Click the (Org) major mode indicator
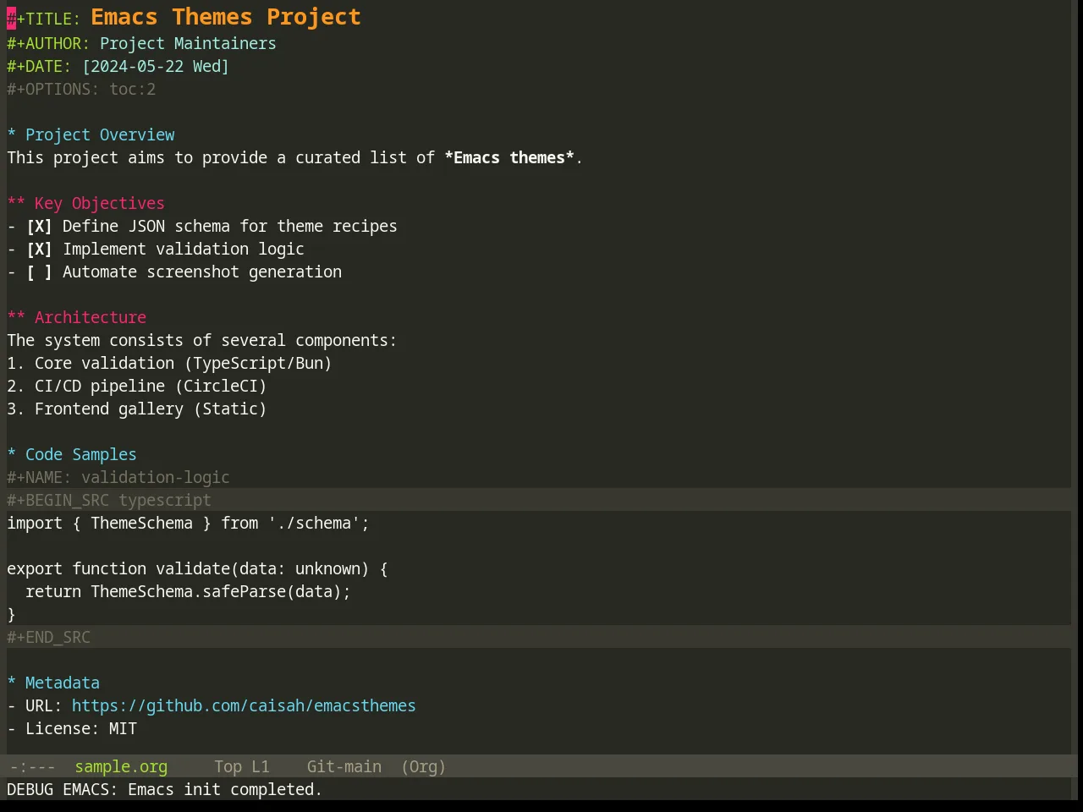Image resolution: width=1083 pixels, height=812 pixels. pos(423,767)
